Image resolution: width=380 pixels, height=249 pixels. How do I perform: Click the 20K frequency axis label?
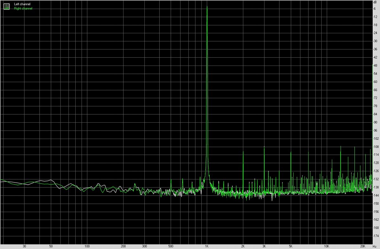[x=363, y=246]
